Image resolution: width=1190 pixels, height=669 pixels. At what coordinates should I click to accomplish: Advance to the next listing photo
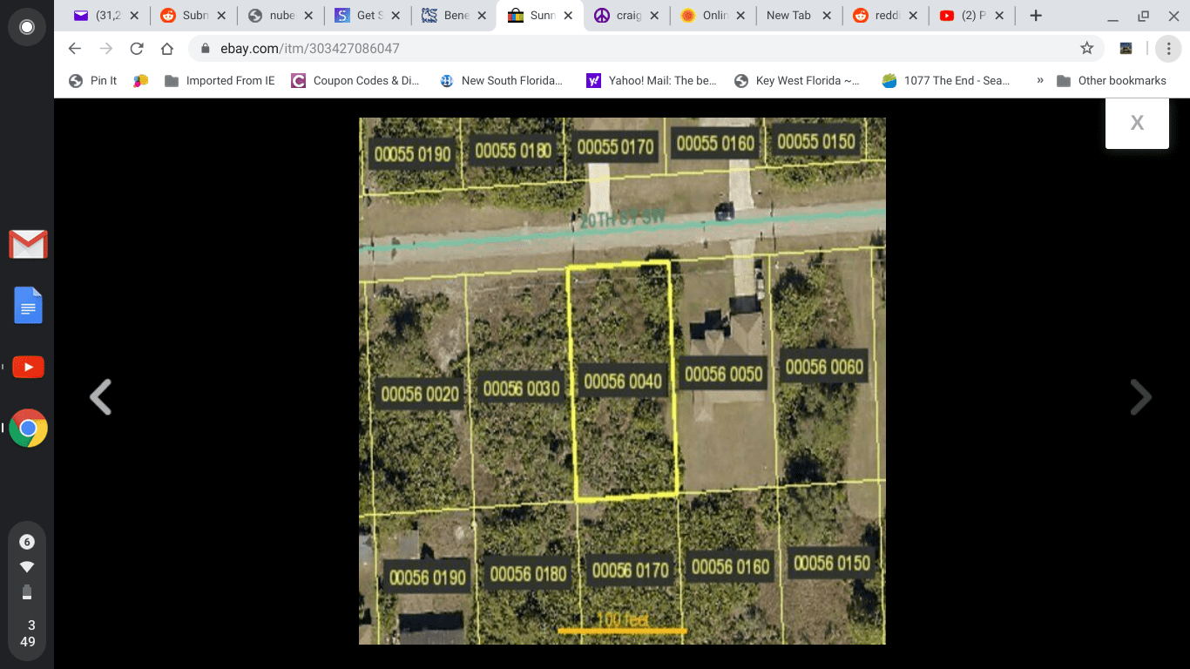click(1139, 397)
